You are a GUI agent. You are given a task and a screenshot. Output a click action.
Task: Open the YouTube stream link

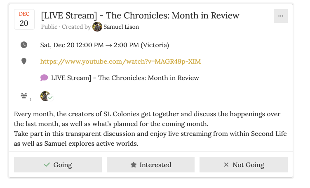pos(120,62)
